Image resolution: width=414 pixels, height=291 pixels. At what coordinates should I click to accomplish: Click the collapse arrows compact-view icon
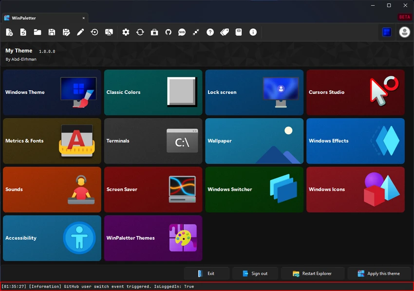[x=196, y=32]
